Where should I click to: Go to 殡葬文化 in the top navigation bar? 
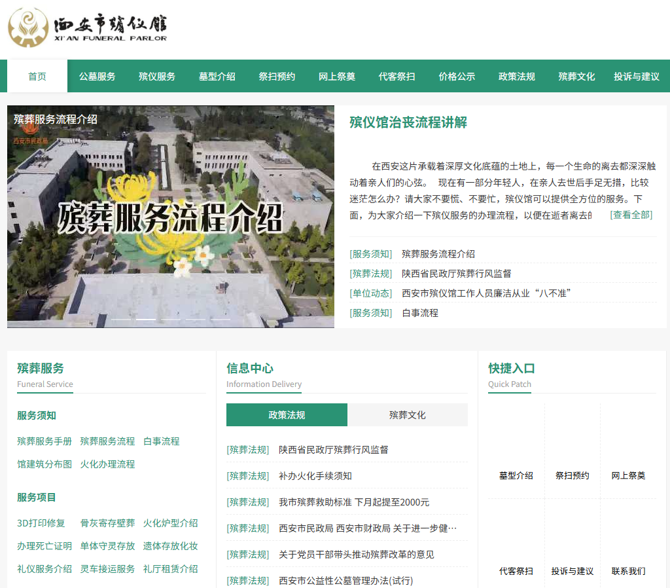(576, 76)
